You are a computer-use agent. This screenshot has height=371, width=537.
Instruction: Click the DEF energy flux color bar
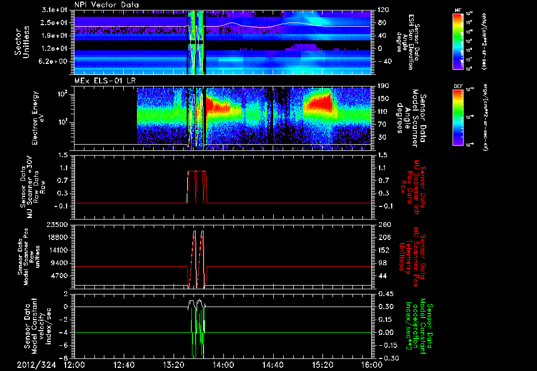pyautogui.click(x=458, y=117)
